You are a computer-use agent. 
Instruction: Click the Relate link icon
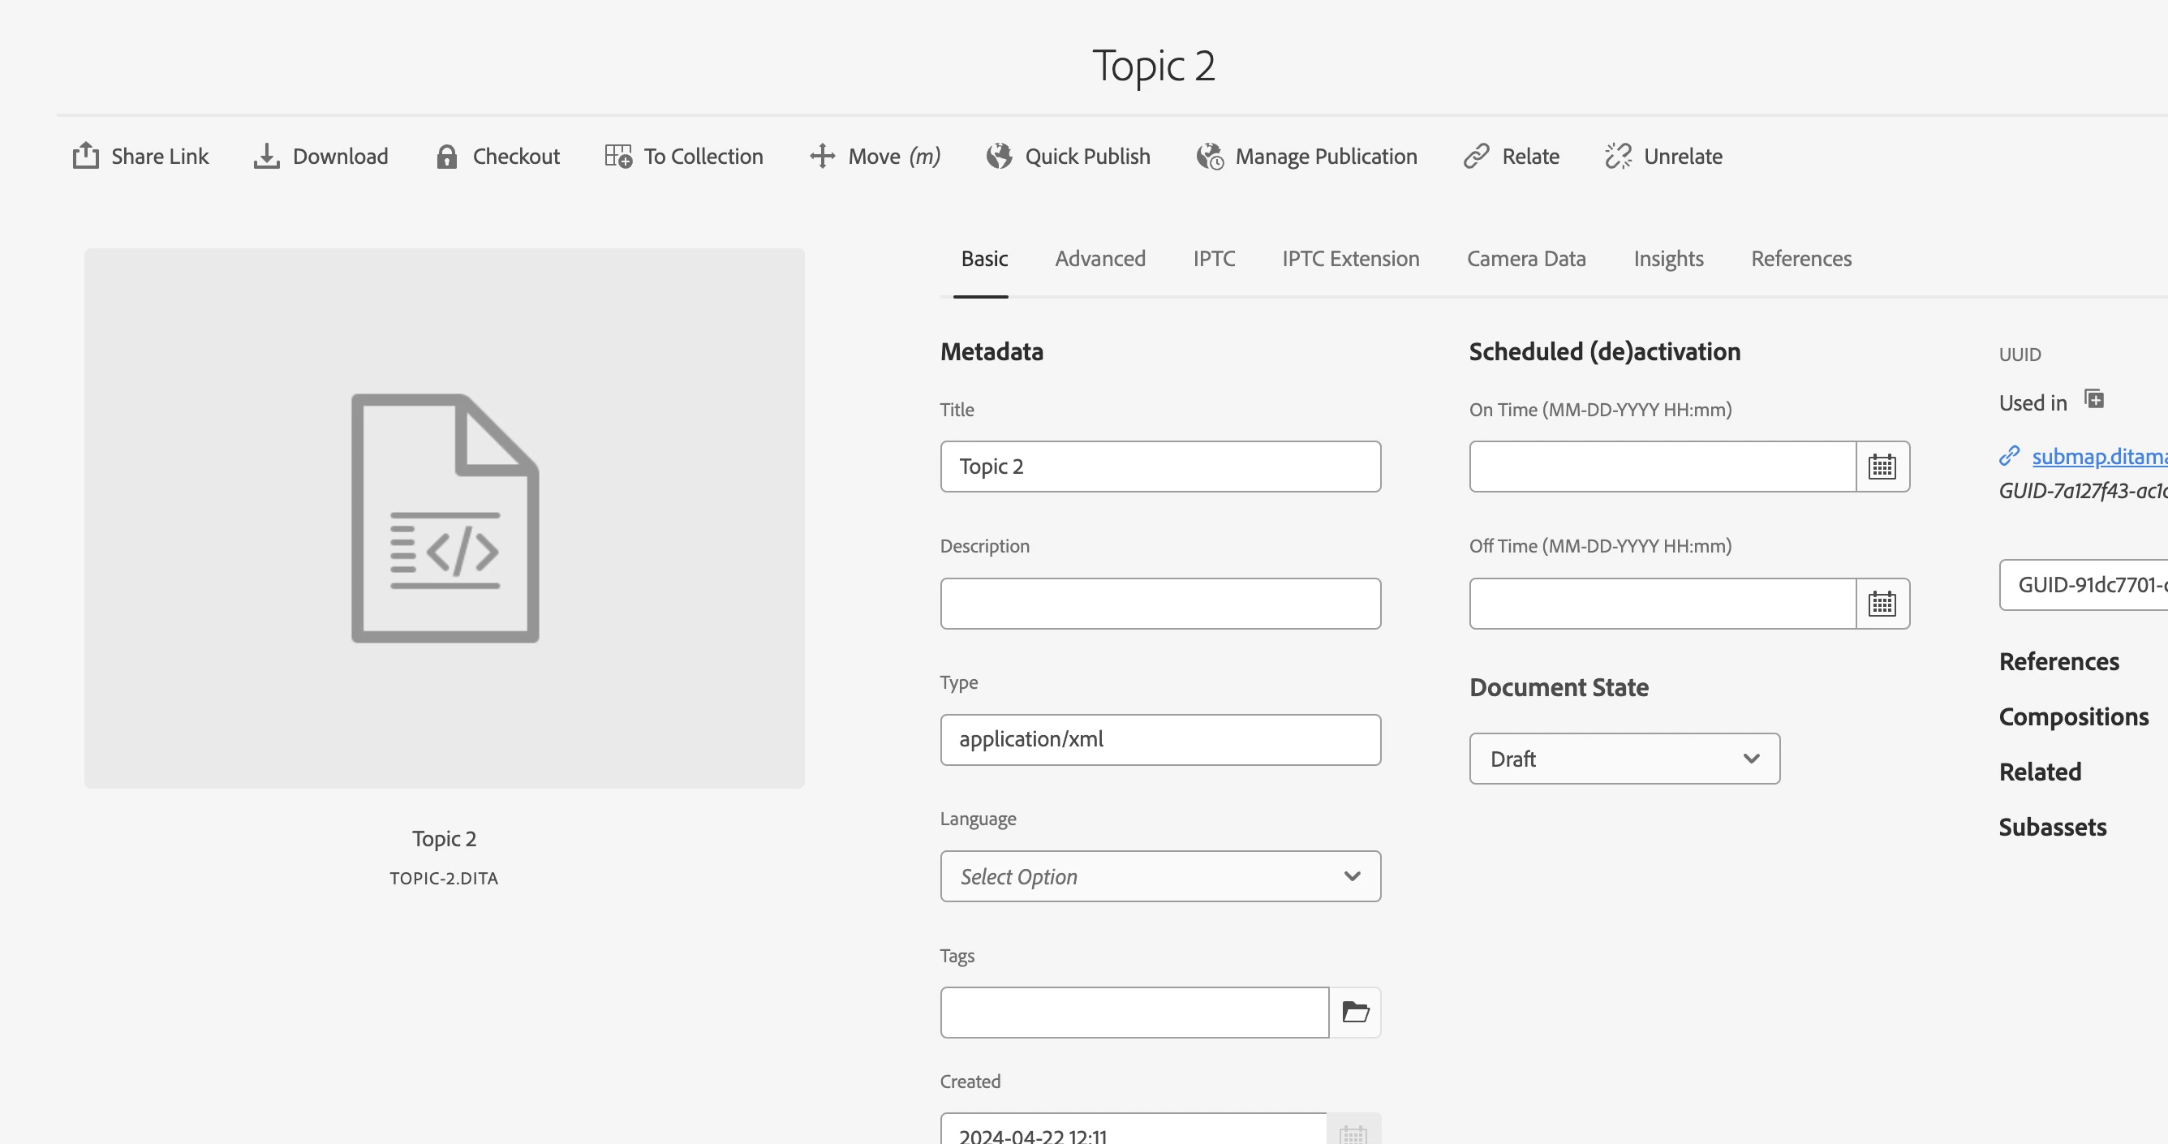click(x=1476, y=156)
